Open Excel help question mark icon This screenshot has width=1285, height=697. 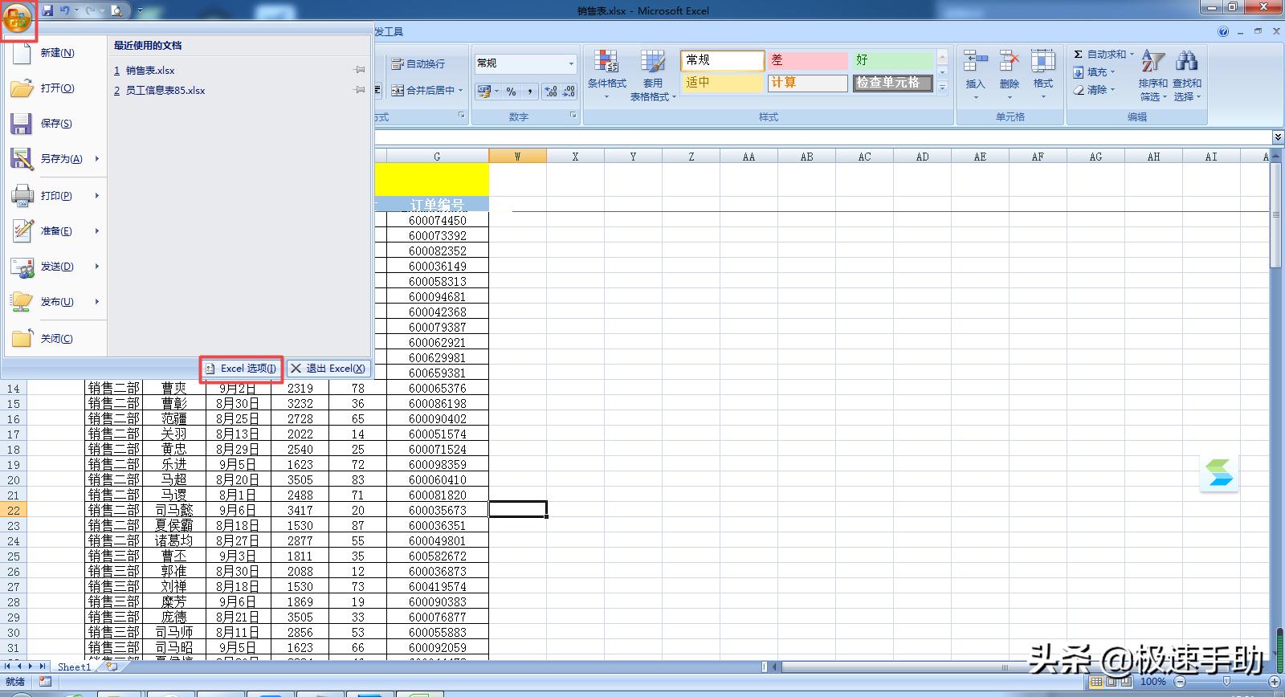tap(1223, 32)
